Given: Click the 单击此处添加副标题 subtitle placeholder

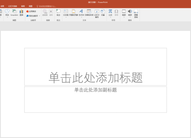Looking at the screenshot, I should pos(95,99).
